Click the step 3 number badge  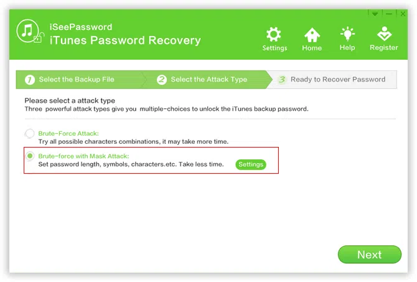tap(282, 80)
